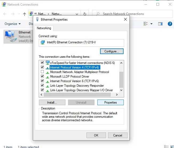Click the vertical scrollbar thumb in items list

[121, 80]
